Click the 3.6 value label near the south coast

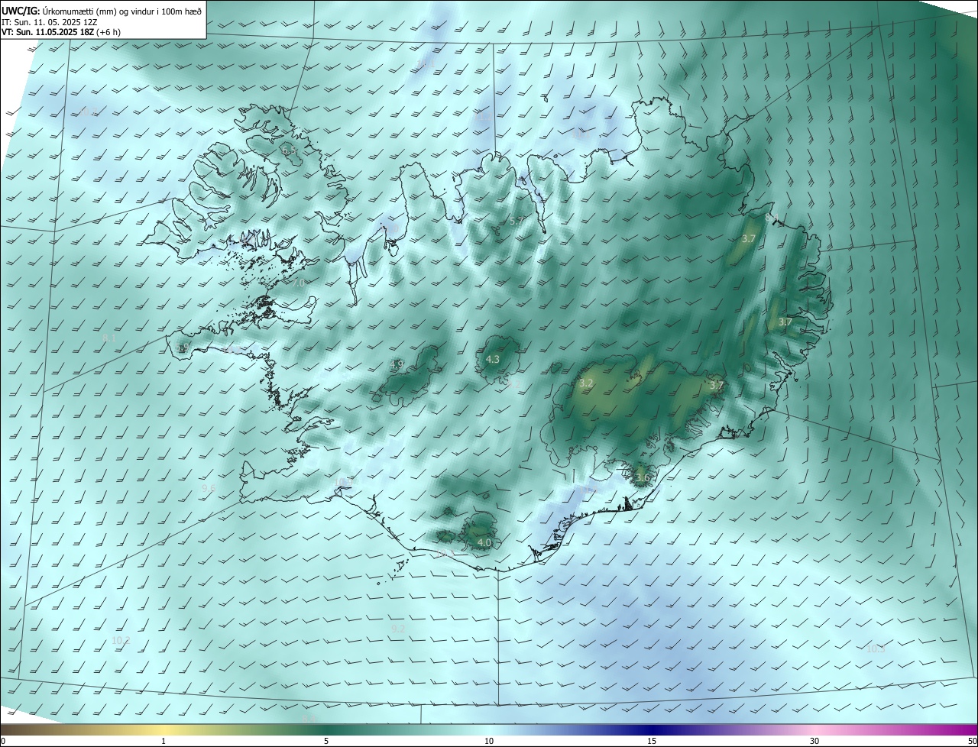pos(643,478)
